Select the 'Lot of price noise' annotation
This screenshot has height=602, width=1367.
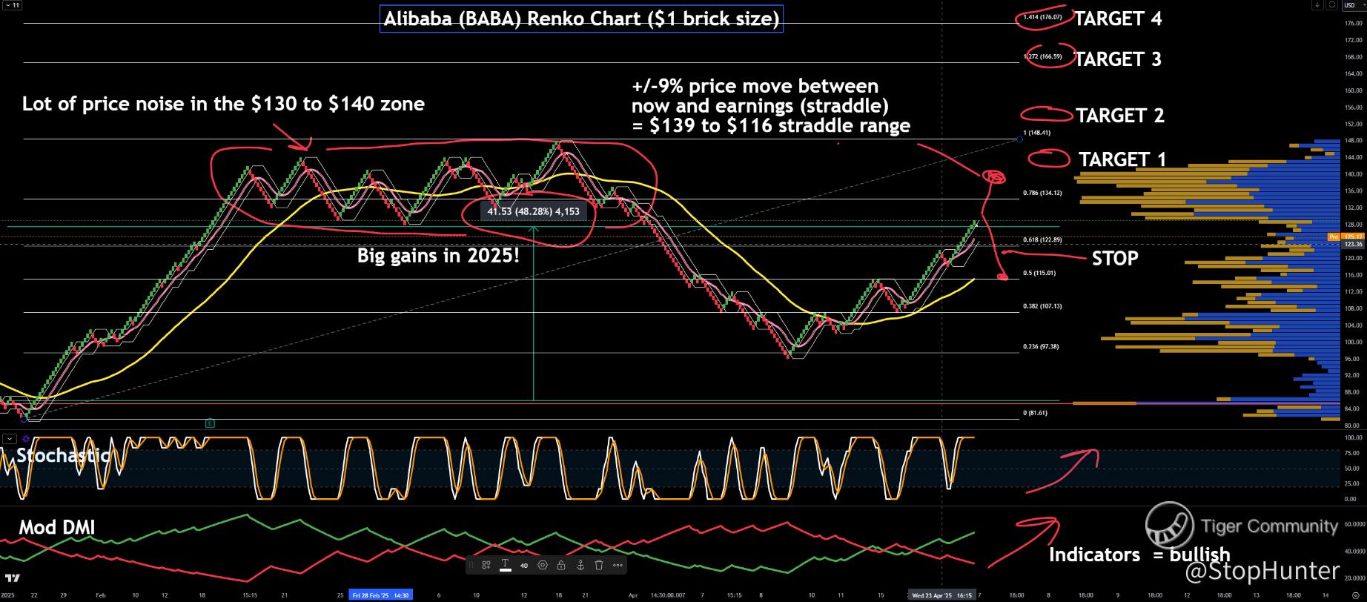click(223, 104)
